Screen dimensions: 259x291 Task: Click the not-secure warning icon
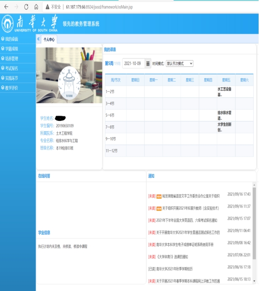pyautogui.click(x=47, y=7)
